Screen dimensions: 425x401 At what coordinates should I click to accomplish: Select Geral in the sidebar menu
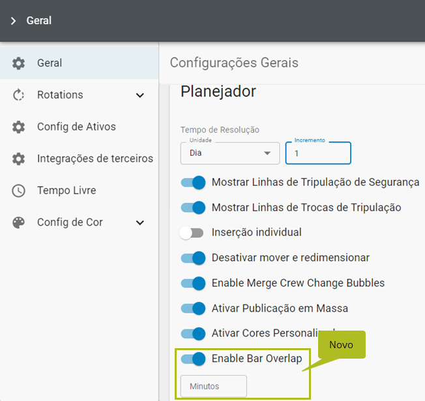pyautogui.click(x=79, y=63)
